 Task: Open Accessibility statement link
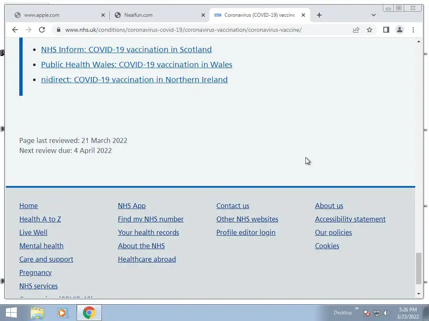coord(350,219)
